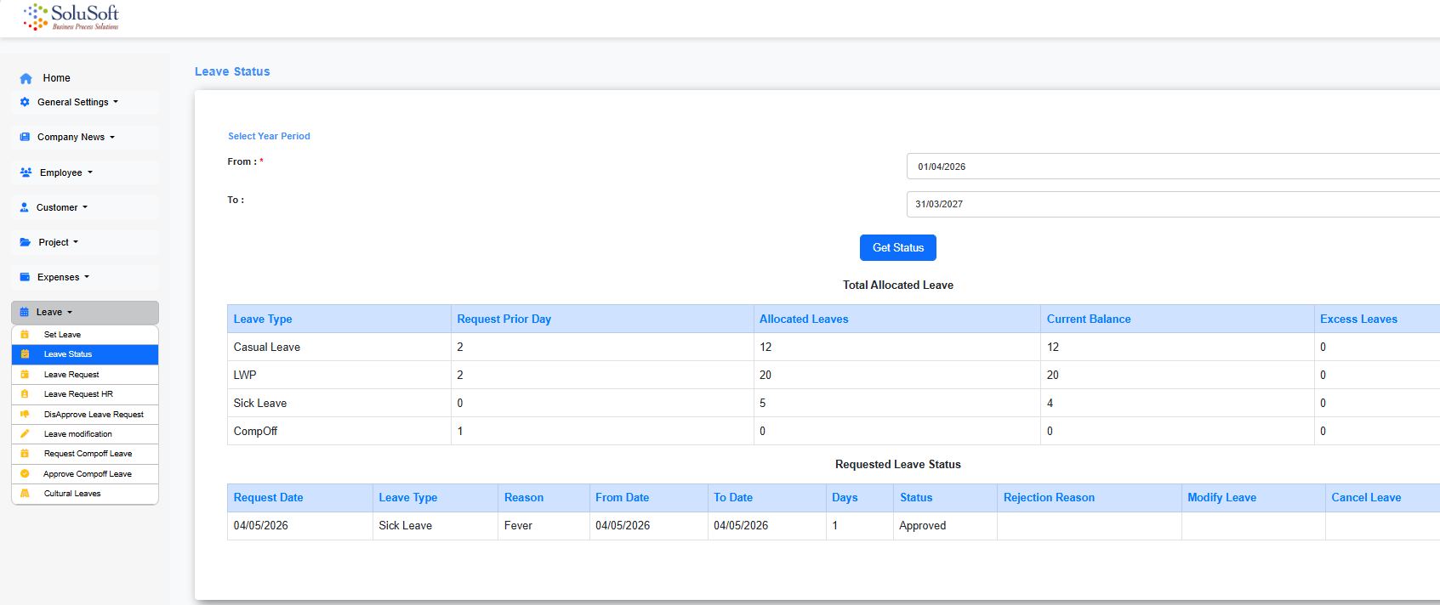Click the DisApprove Leave Request thumbs-down icon
This screenshot has height=605, width=1440.
25,415
